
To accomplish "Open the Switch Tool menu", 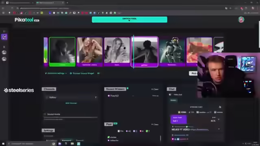I will click(x=130, y=19).
